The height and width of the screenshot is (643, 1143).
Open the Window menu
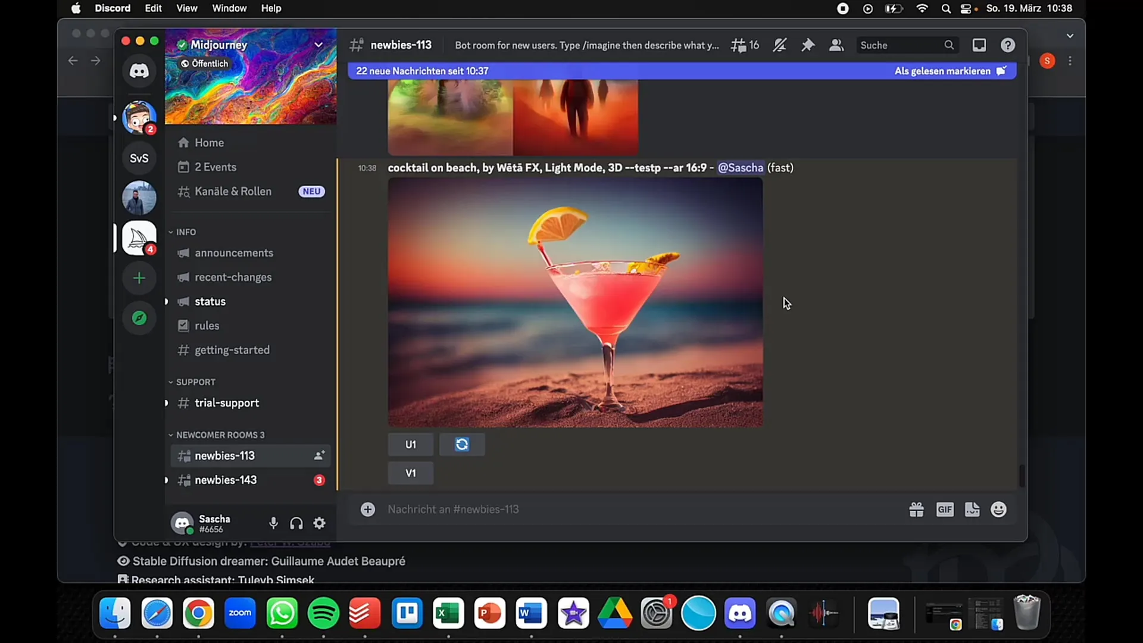point(229,8)
